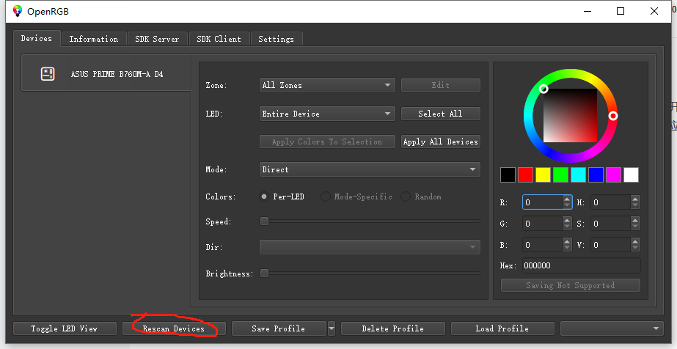Screen dimensions: 677x349
Task: Expand the LED dropdown showing Entire Device
Action: (x=327, y=114)
